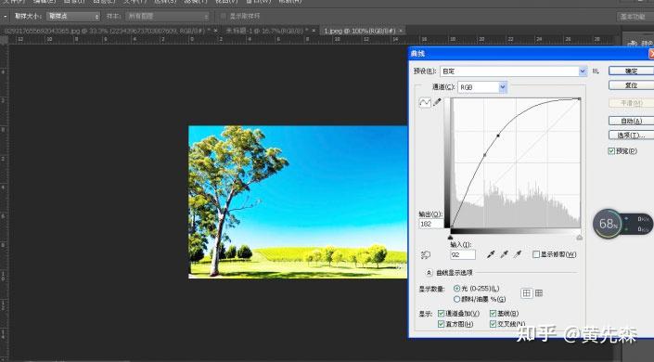Open the 取样大小 sample size dropdown

point(73,17)
